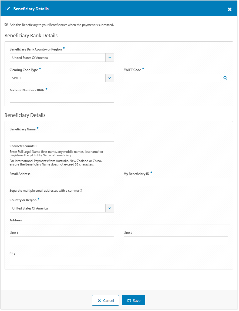Click into the City input field
The height and width of the screenshot is (311, 239).
(62, 261)
